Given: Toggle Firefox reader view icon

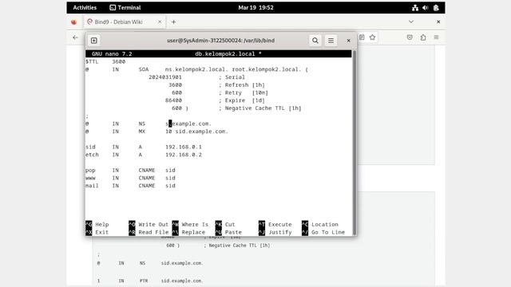Looking at the screenshot, I should tap(362, 37).
